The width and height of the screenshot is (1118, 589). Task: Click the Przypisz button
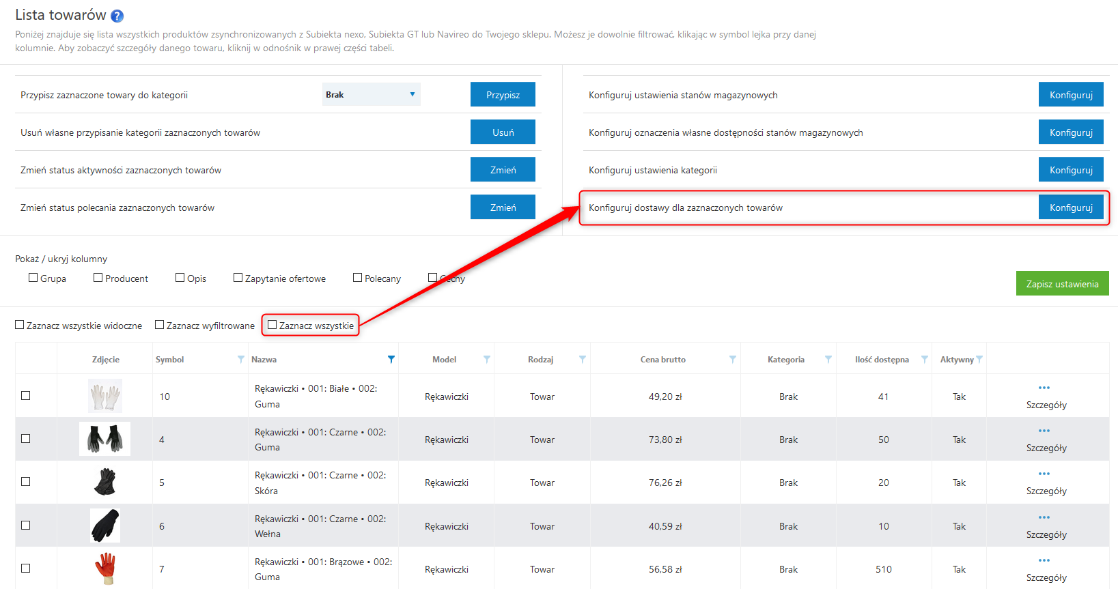(503, 95)
